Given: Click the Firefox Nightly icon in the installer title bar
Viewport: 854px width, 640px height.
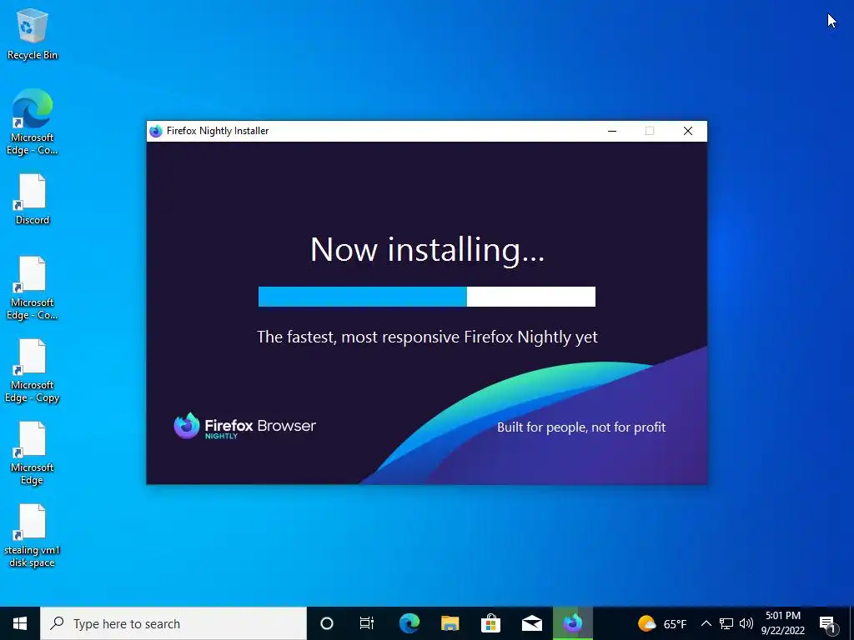Looking at the screenshot, I should pos(156,131).
